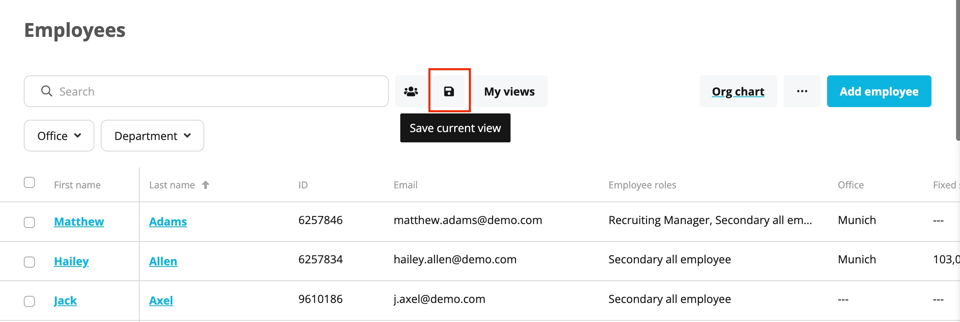The image size is (960, 322).
Task: Open Matthew's employee profile link
Action: (79, 221)
